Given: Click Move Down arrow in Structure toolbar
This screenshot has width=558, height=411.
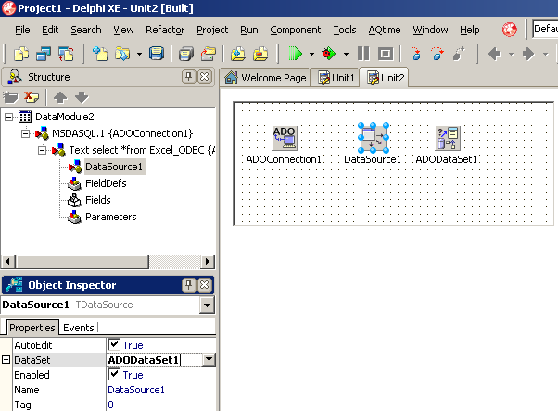Looking at the screenshot, I should tap(82, 97).
